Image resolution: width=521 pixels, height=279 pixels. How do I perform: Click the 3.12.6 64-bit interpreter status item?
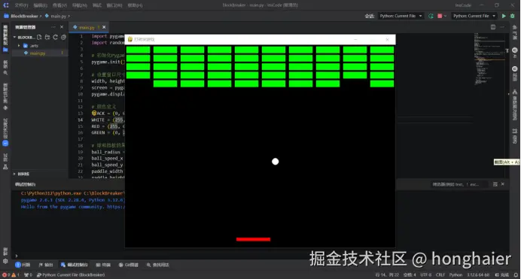click(x=478, y=274)
